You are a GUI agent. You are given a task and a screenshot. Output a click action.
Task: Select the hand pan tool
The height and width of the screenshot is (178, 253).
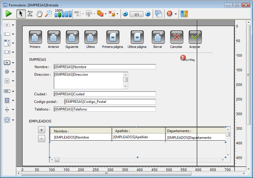pos(39,13)
